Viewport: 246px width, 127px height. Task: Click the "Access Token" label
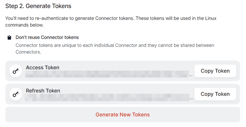pos(42,67)
